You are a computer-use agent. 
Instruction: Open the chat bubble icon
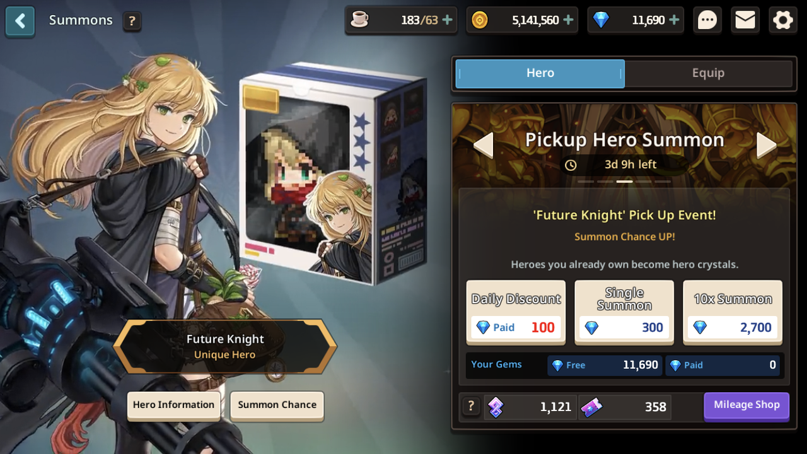(x=707, y=20)
